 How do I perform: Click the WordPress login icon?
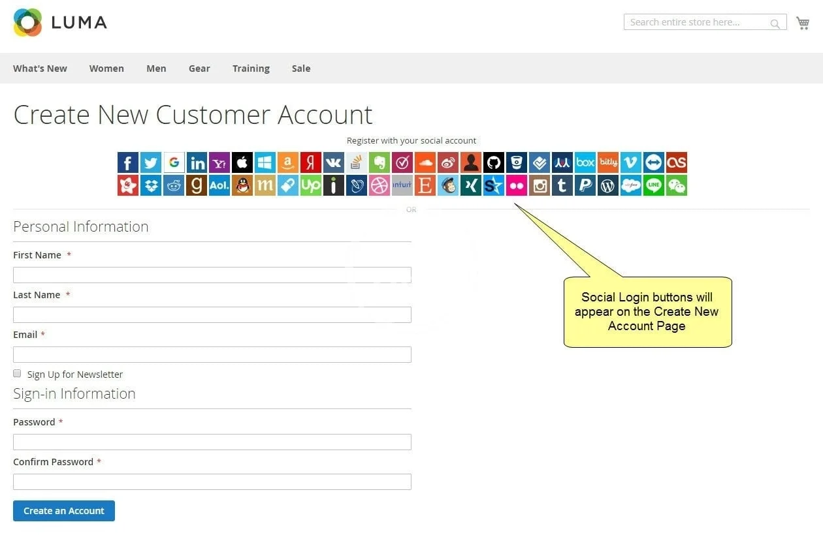(608, 185)
